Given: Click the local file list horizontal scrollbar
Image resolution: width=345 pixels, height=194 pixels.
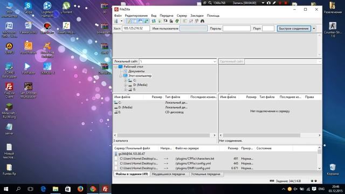Looking at the screenshot, I should coord(163,135).
